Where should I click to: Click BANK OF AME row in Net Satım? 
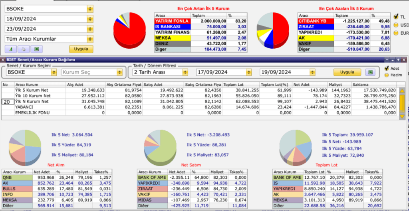(x=192, y=177)
